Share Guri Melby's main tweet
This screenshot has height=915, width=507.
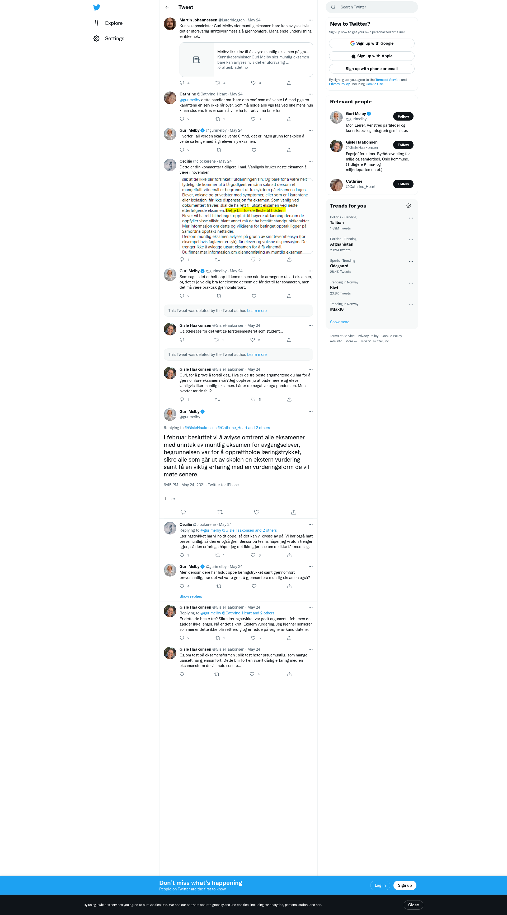click(x=293, y=512)
